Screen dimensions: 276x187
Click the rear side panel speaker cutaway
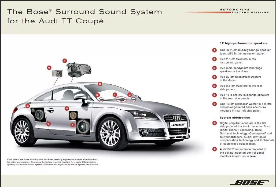38,115
